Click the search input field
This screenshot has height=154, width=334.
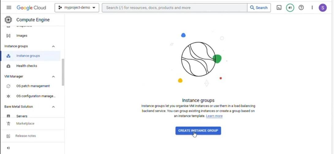coord(174,8)
